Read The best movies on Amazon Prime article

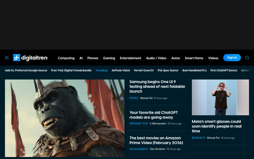156,140
